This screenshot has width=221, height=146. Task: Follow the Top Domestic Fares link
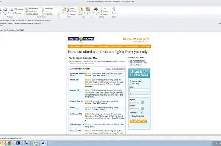coord(137,61)
